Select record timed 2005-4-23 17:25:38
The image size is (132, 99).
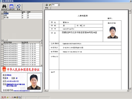tap(20, 52)
